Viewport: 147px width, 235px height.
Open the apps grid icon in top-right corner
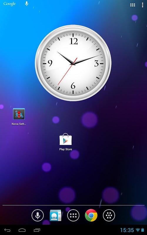point(133,5)
